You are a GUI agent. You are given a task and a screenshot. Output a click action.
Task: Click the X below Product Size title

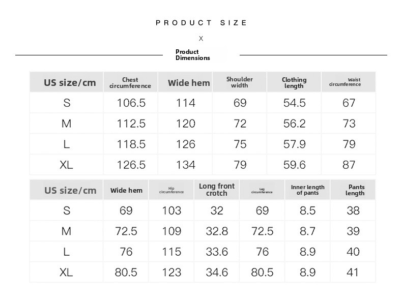(201, 39)
